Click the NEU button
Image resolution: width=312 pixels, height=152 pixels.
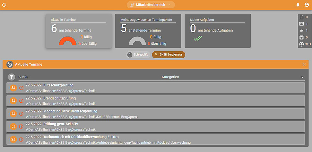(305, 44)
